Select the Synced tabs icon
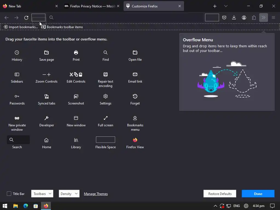The width and height of the screenshot is (280, 210). point(46,96)
